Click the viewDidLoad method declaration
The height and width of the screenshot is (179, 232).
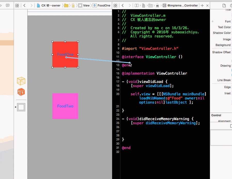(x=145, y=82)
